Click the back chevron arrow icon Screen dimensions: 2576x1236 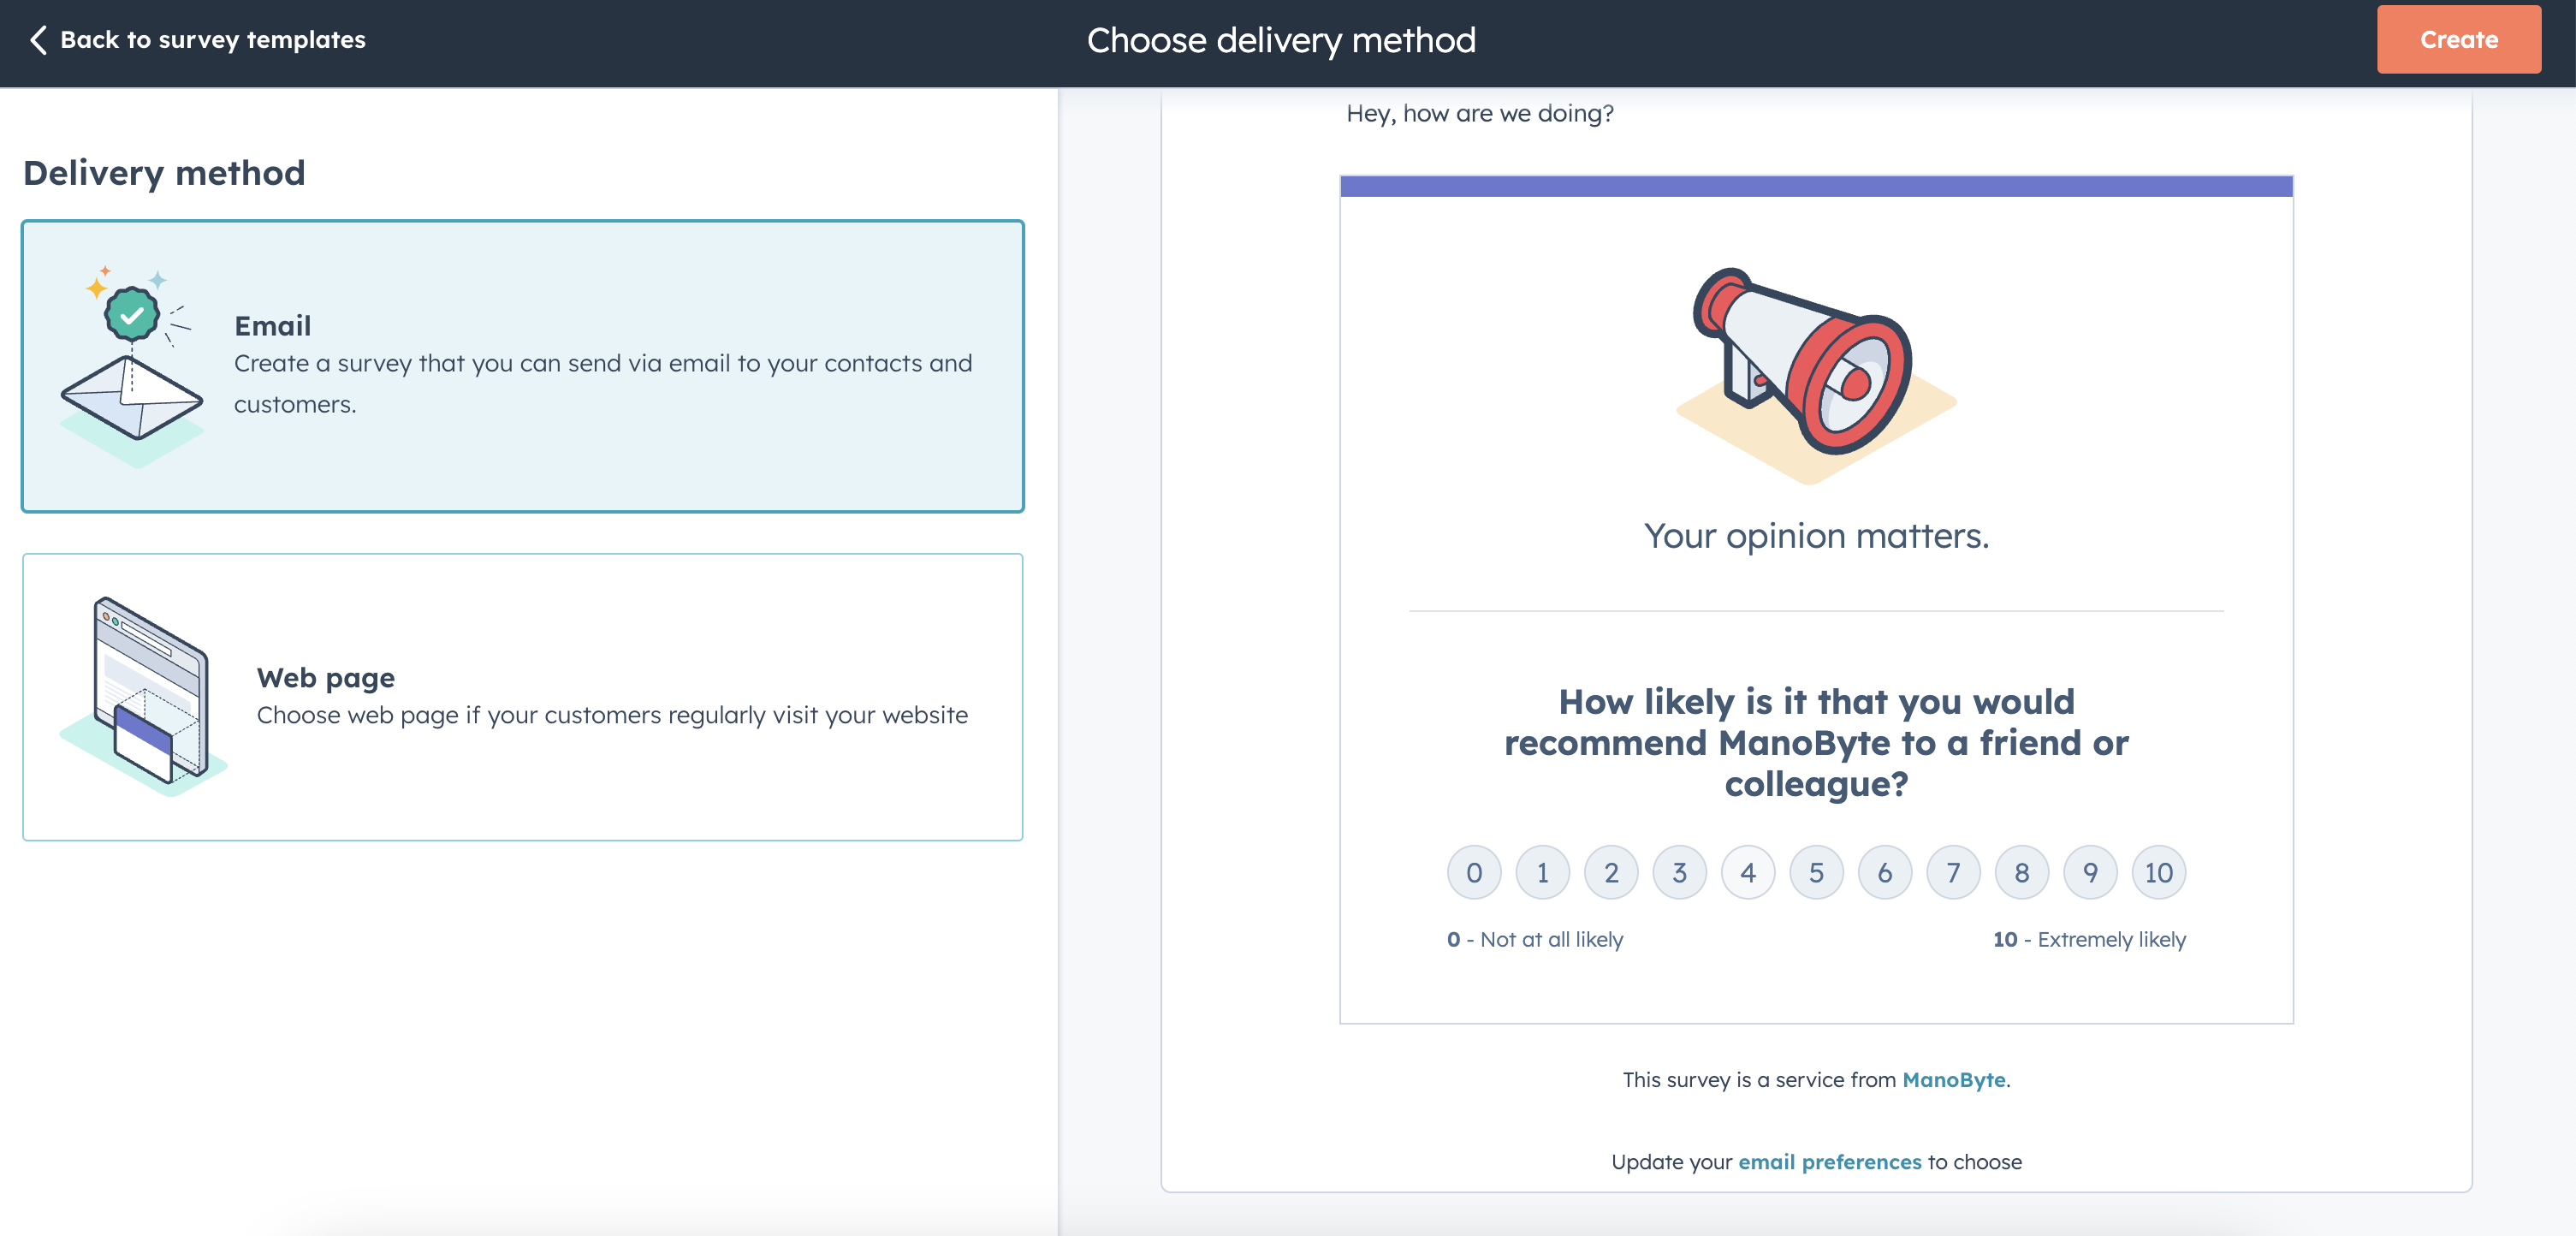tap(38, 40)
